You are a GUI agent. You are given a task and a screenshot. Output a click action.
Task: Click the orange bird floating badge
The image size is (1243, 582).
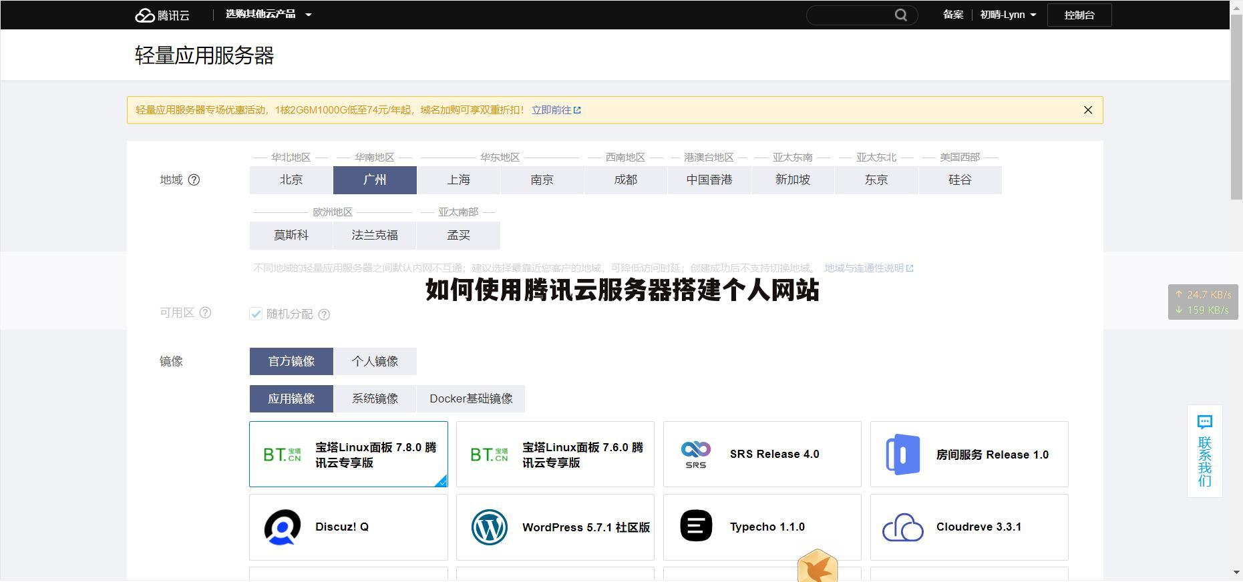[818, 566]
